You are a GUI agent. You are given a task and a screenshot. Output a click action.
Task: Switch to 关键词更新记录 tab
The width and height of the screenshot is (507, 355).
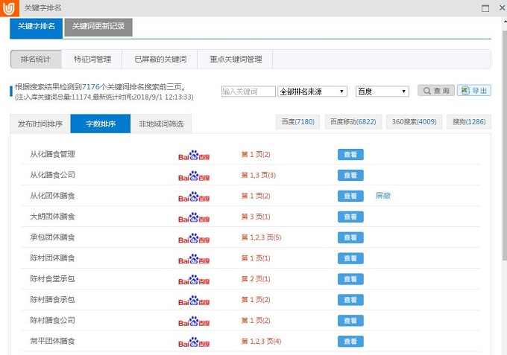tap(98, 27)
